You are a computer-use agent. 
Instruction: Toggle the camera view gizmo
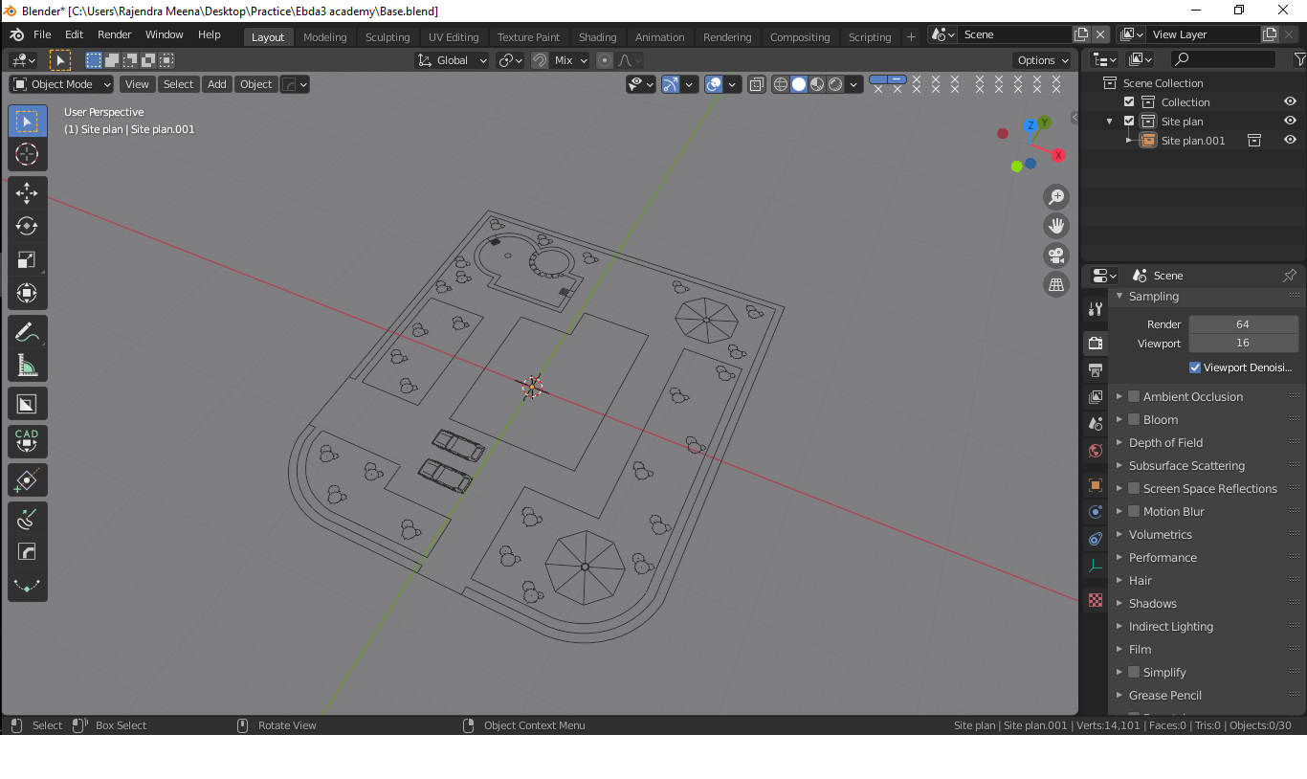pyautogui.click(x=1056, y=256)
